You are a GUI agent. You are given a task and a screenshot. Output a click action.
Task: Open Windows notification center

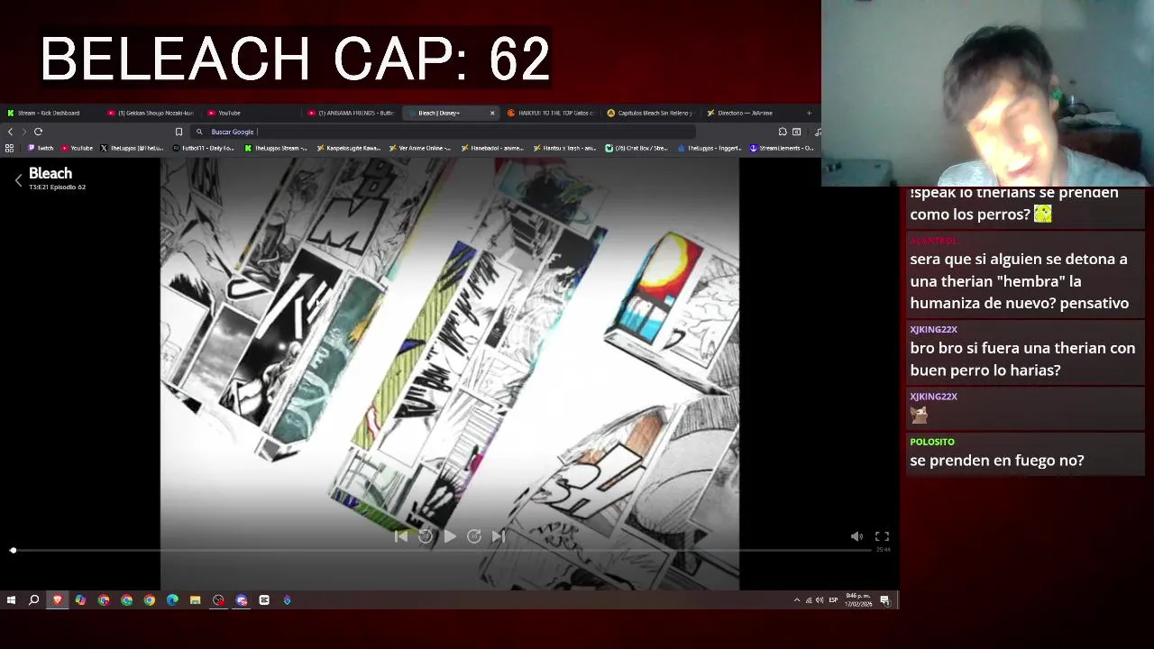point(885,600)
